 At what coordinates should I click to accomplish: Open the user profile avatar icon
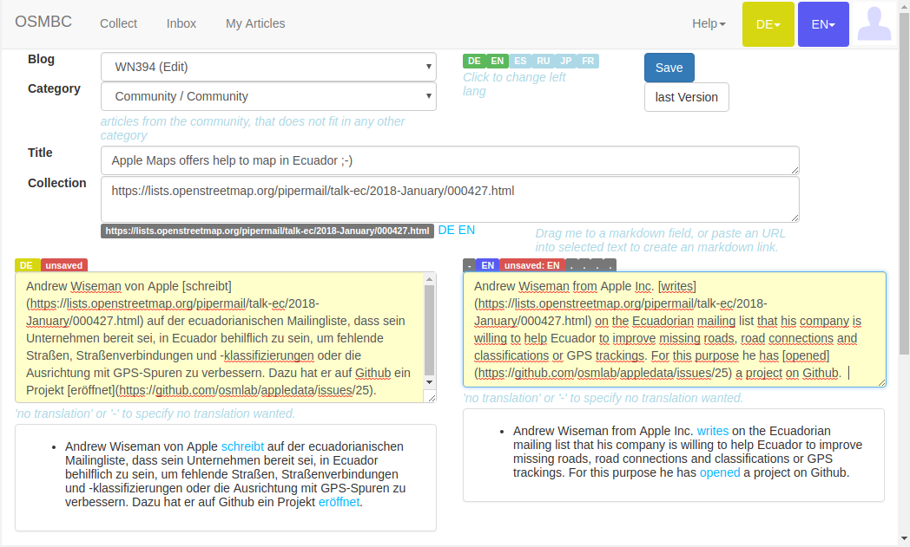click(x=874, y=24)
